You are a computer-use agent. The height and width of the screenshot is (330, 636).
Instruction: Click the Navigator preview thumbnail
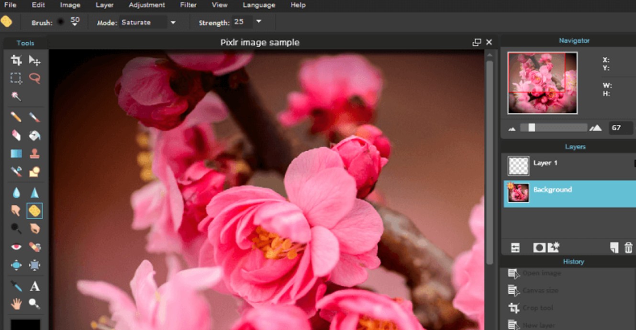pyautogui.click(x=542, y=82)
